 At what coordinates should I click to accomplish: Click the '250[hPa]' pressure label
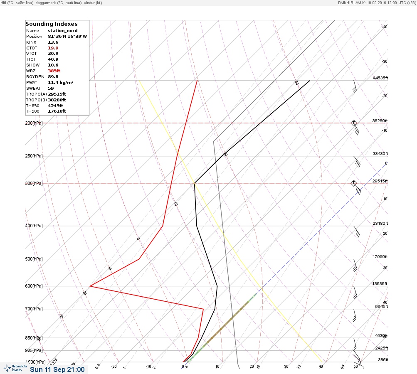[34, 156]
